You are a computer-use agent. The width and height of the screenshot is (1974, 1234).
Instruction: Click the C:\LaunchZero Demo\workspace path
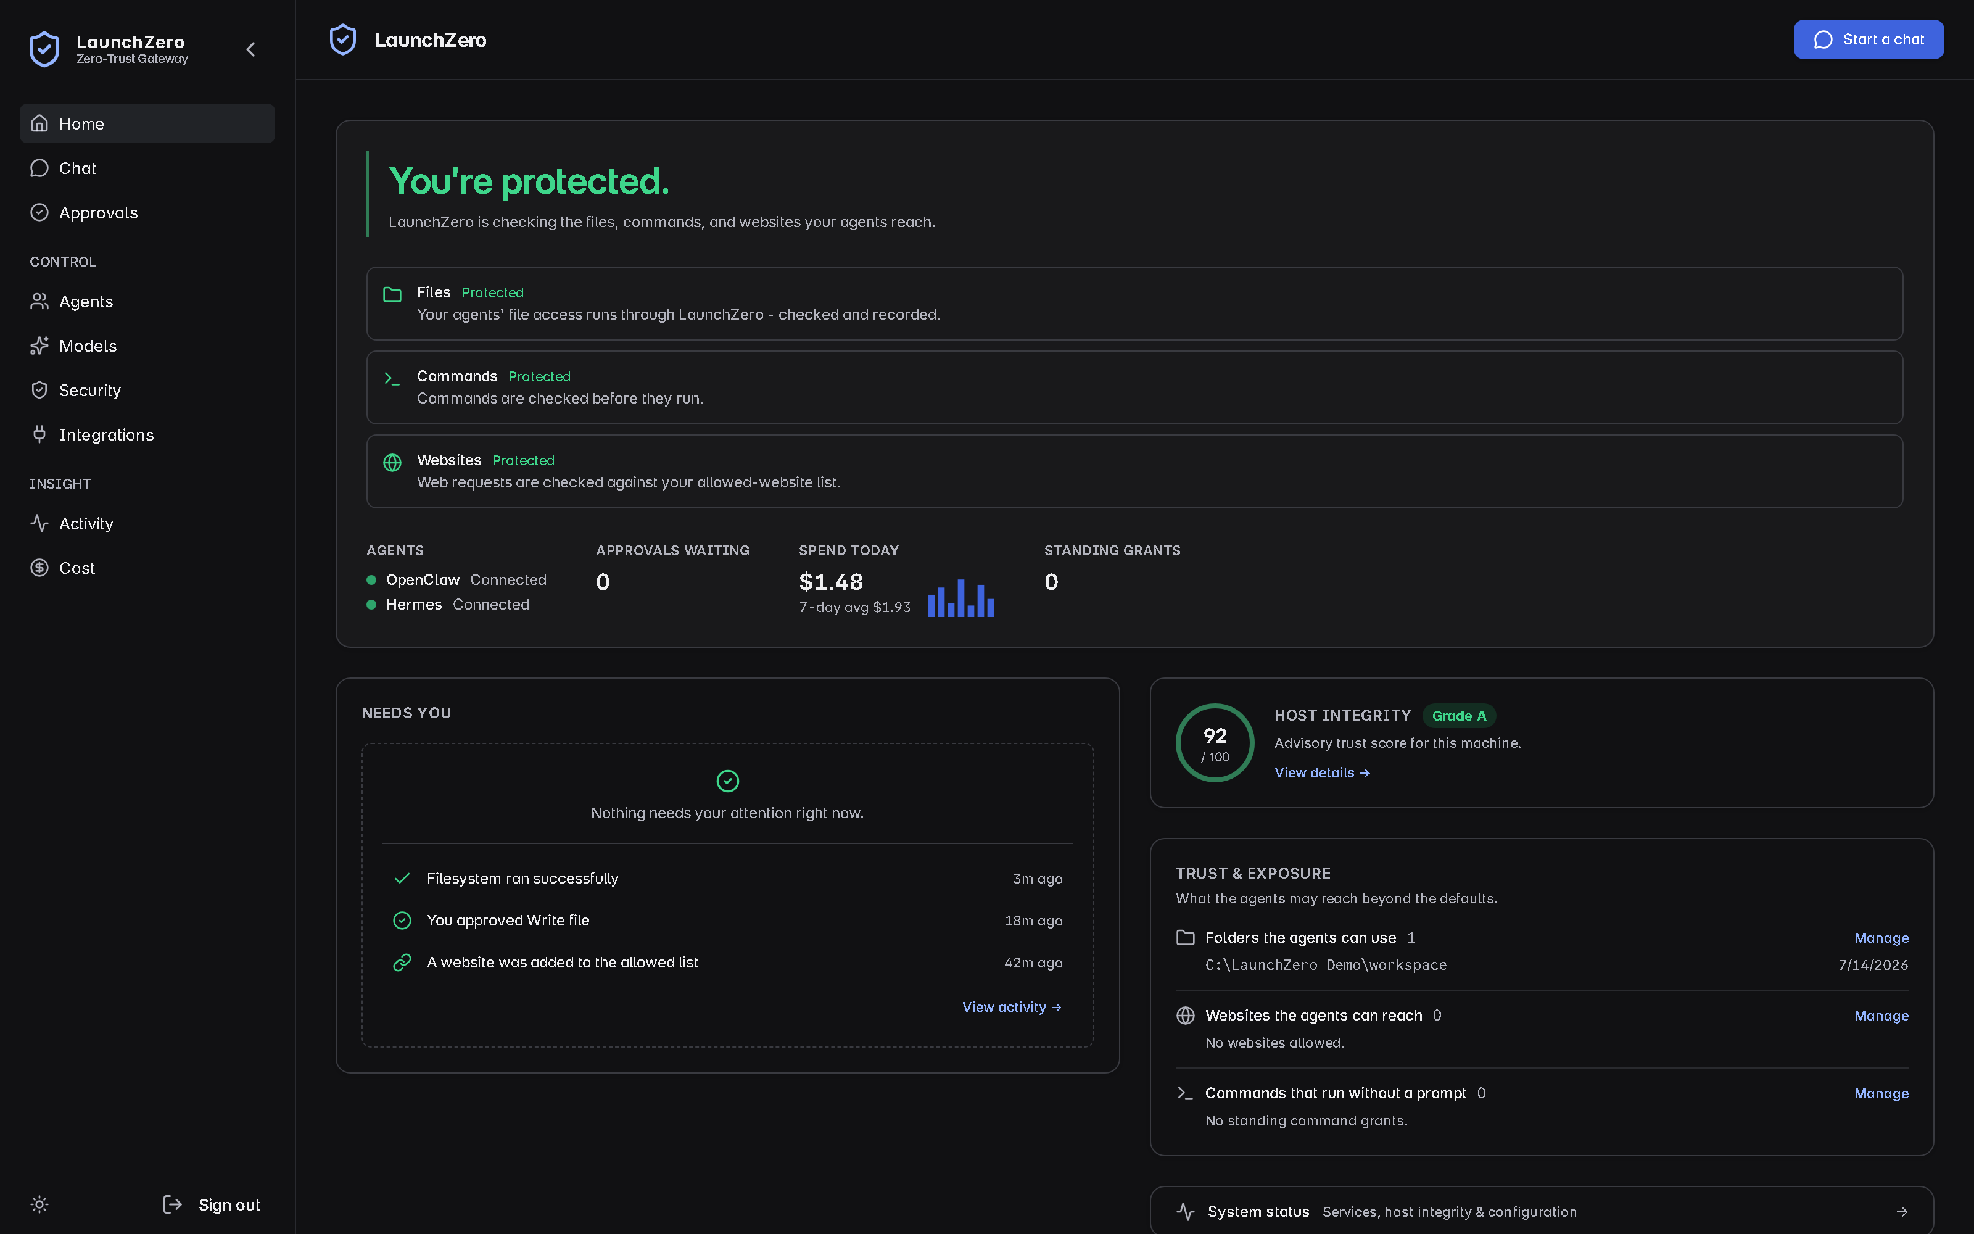coord(1326,964)
